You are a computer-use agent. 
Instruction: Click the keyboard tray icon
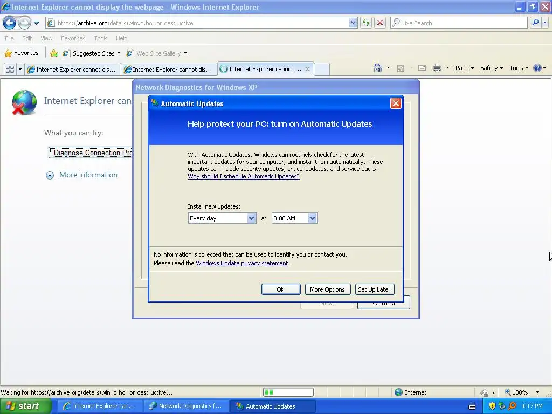(x=472, y=406)
